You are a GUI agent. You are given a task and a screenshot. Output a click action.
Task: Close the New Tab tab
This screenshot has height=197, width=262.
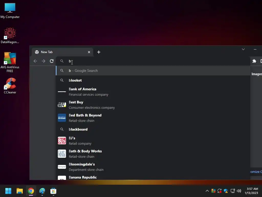coord(89,52)
